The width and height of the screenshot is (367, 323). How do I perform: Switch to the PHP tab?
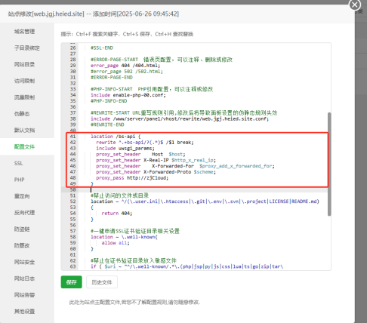[20, 180]
